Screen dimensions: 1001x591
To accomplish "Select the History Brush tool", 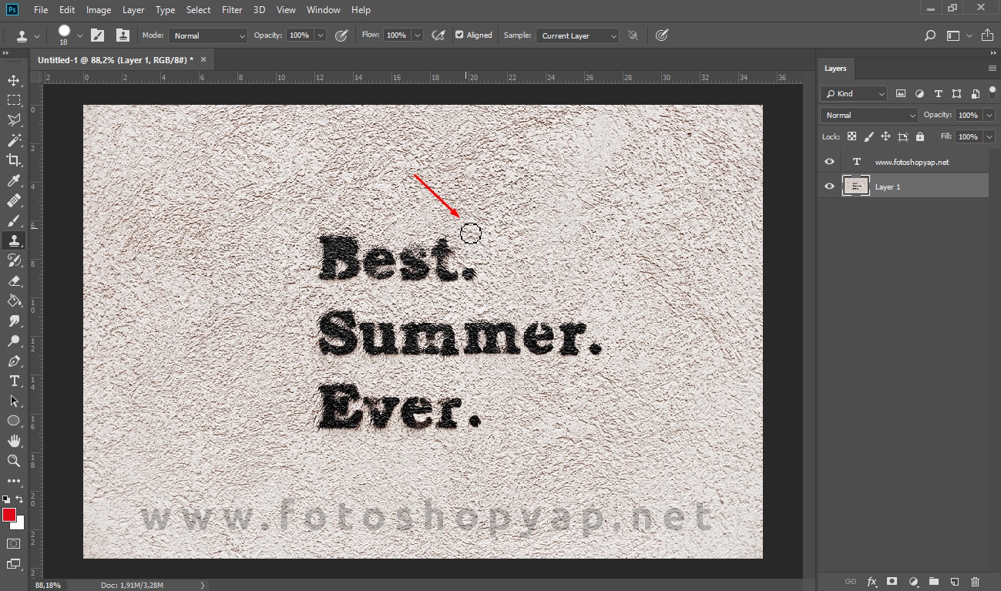I will click(14, 260).
